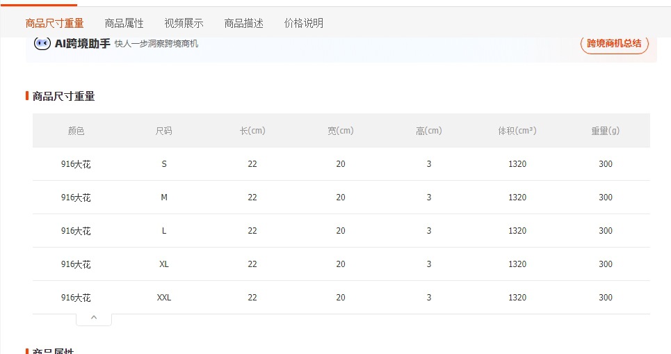Click the AI跨境助手 title text

(83, 44)
